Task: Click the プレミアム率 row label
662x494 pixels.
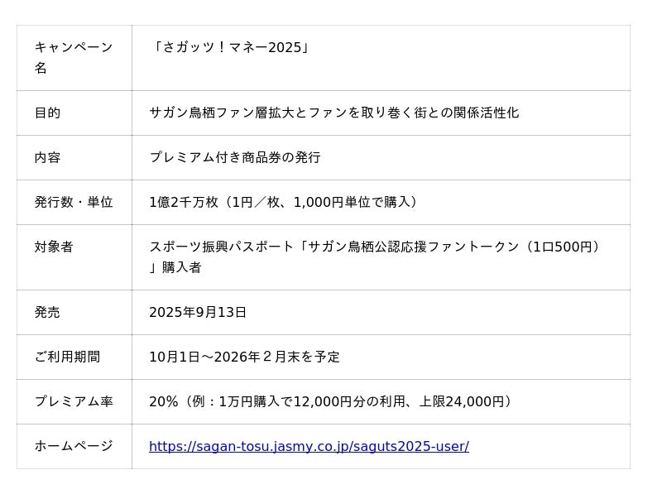Action: pyautogui.click(x=73, y=402)
